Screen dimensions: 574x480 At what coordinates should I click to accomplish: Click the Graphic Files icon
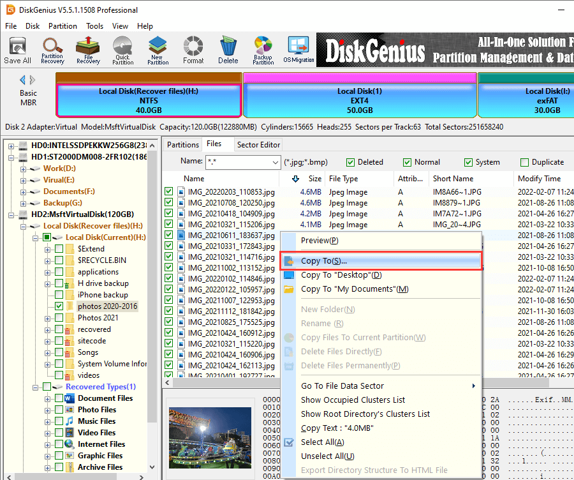(70, 456)
